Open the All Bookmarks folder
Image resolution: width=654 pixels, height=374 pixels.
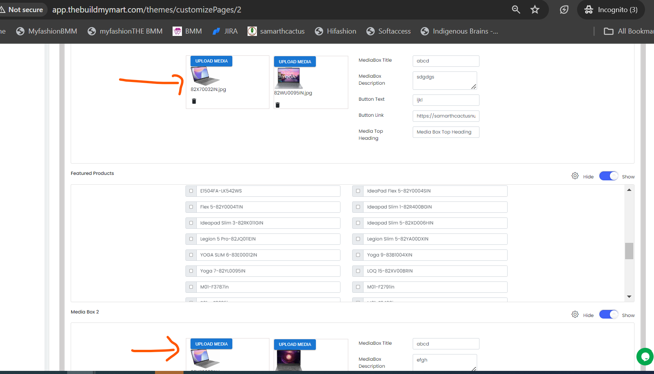[x=629, y=31]
